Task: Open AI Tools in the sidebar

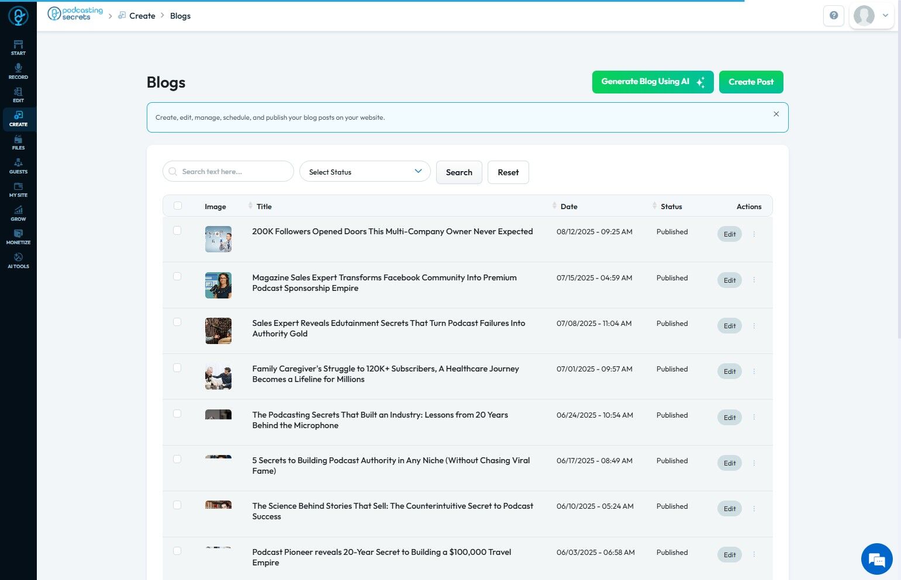Action: pyautogui.click(x=18, y=261)
